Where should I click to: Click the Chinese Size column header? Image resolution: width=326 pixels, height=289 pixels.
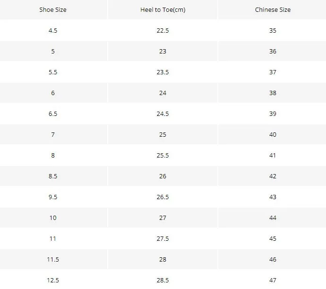273,9
